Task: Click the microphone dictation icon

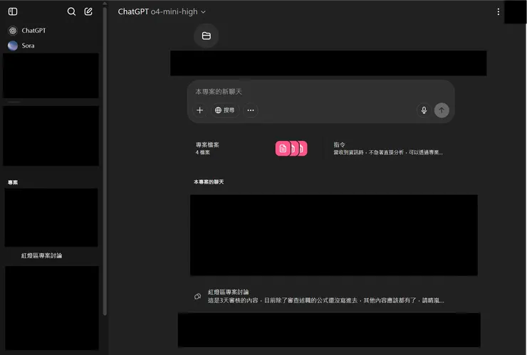Action: click(424, 110)
